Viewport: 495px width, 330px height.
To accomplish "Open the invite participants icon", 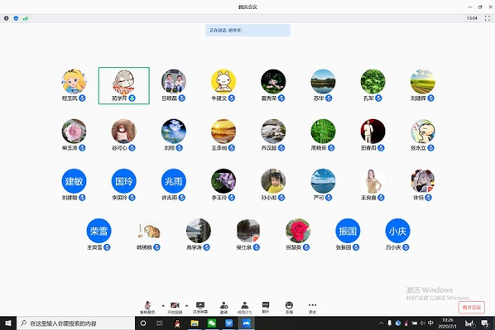I will [x=223, y=308].
